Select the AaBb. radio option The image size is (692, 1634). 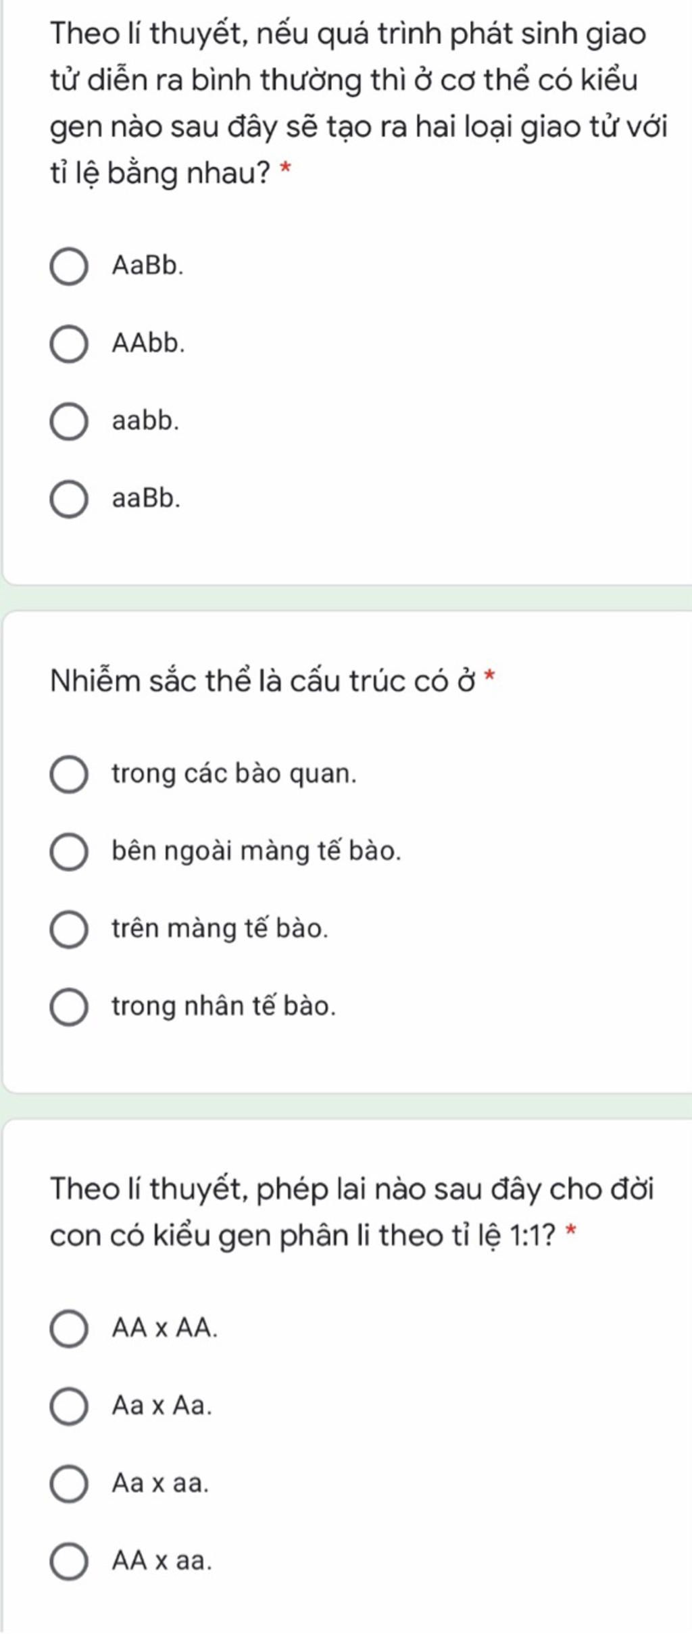point(69,266)
